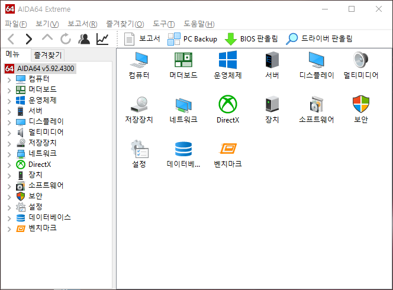Open the 데이터베... database icon in main pane
The image size is (393, 290).
183,149
